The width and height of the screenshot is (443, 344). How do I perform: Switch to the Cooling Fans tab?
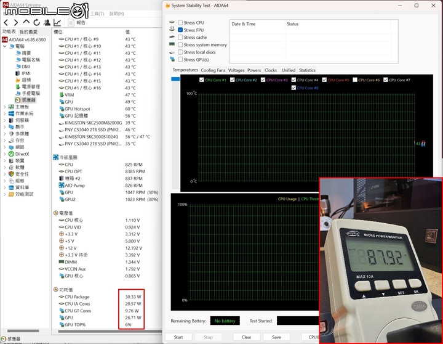(213, 70)
